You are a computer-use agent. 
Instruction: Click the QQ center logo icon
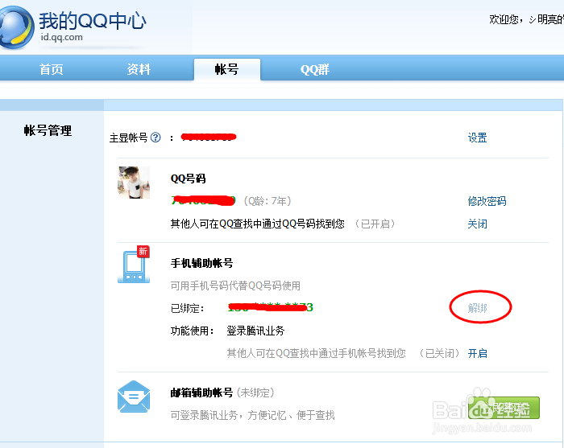tap(17, 28)
